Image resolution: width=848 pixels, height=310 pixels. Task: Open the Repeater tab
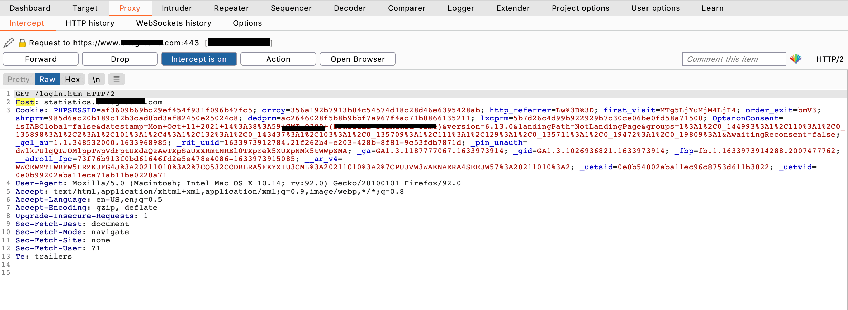[231, 8]
